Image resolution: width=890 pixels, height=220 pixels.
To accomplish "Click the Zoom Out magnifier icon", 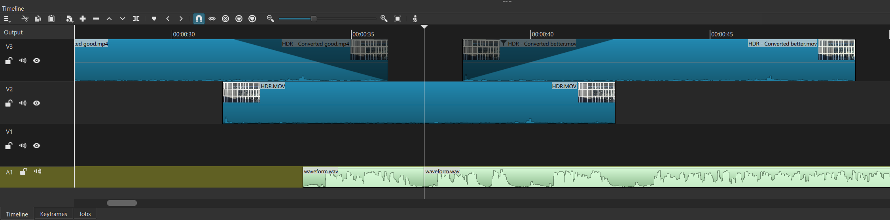I will [271, 19].
